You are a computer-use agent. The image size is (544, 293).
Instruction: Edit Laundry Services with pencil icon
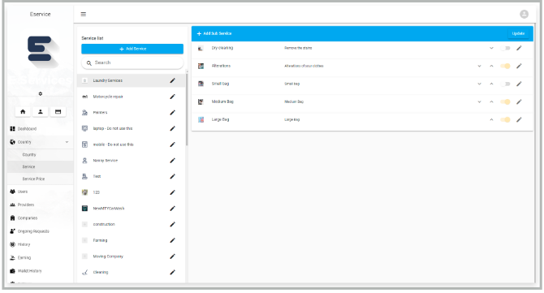coord(172,80)
